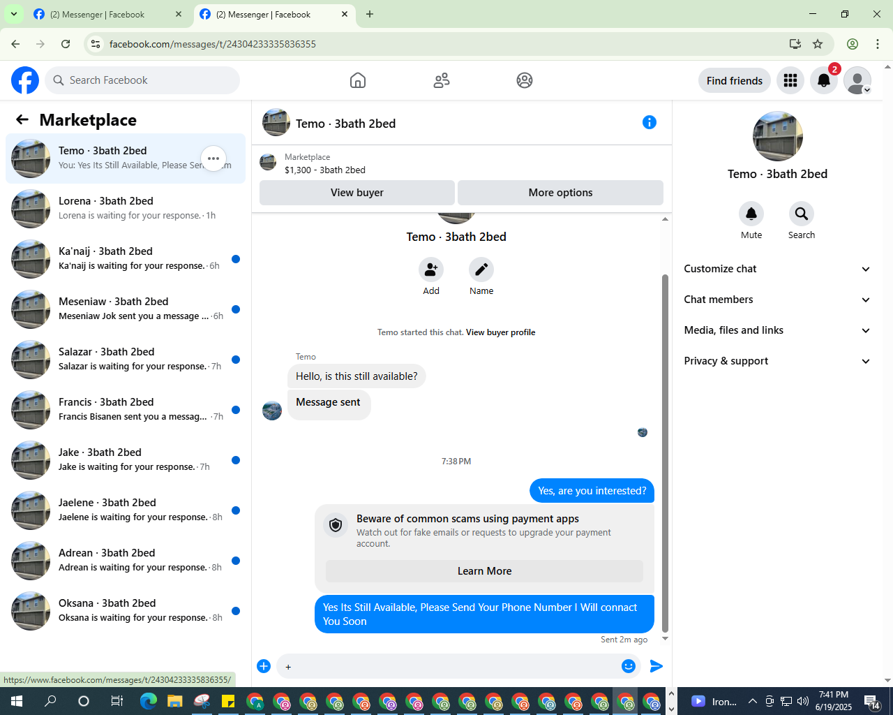
Task: Open options menu for Temo conversation
Action: 213,159
